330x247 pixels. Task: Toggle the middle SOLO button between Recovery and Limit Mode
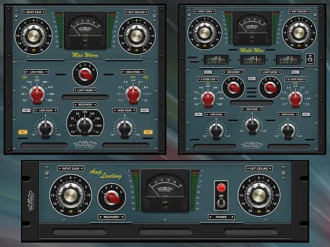(x=251, y=78)
